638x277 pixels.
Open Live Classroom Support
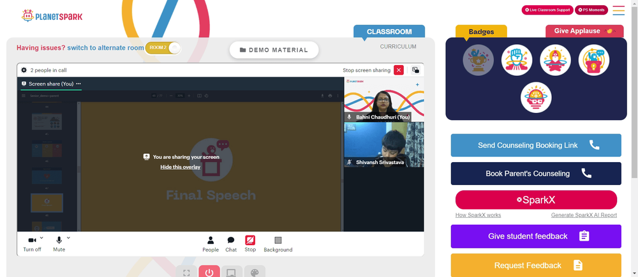(547, 10)
